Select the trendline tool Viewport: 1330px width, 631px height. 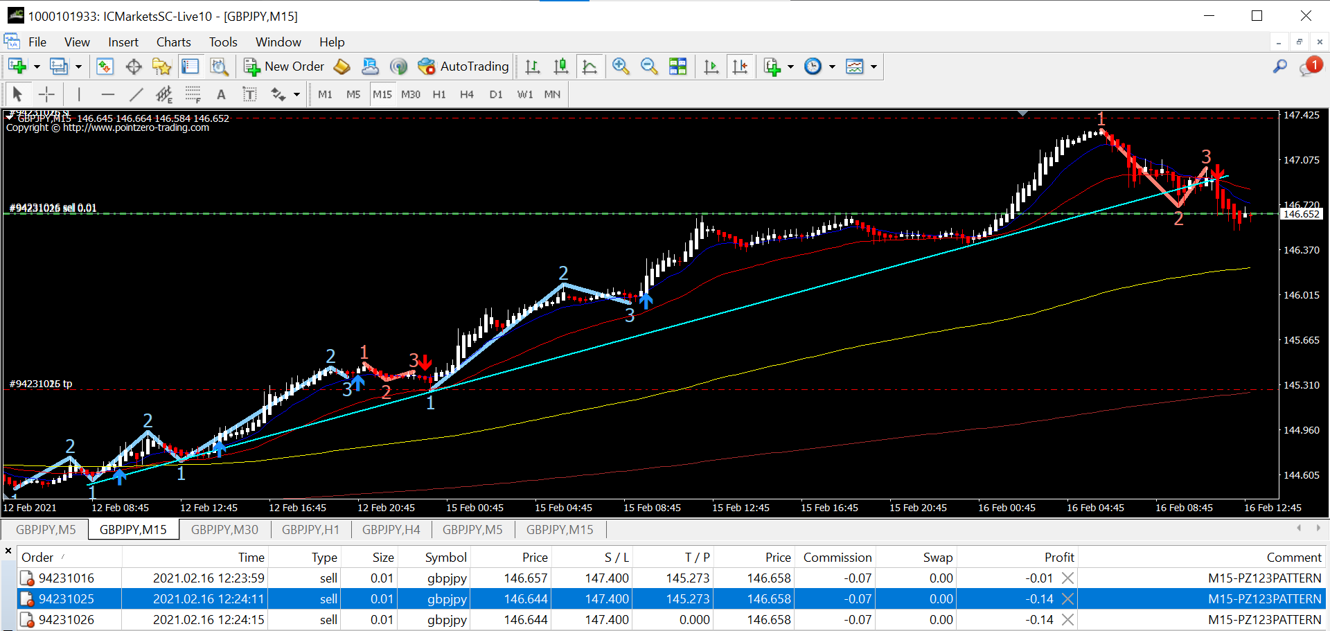pos(136,94)
